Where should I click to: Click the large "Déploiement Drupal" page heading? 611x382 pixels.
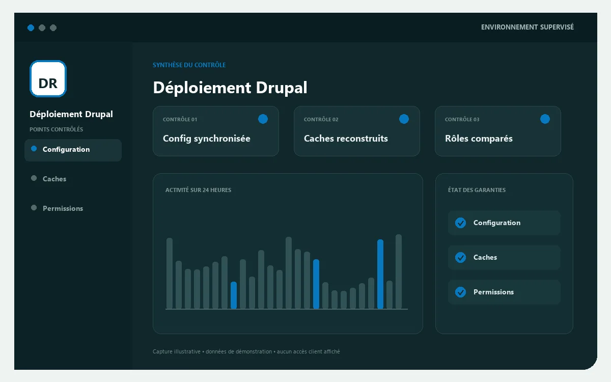230,88
